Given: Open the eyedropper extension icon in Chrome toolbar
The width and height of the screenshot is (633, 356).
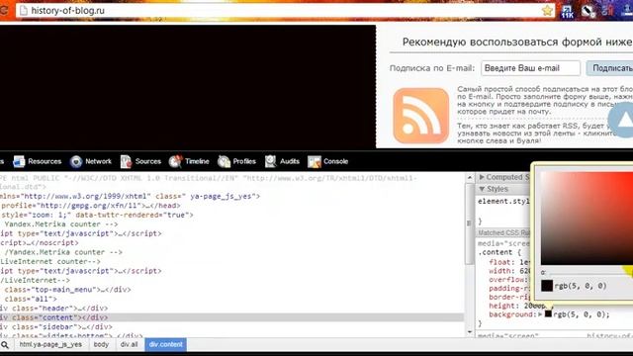Looking at the screenshot, I should coord(588,11).
